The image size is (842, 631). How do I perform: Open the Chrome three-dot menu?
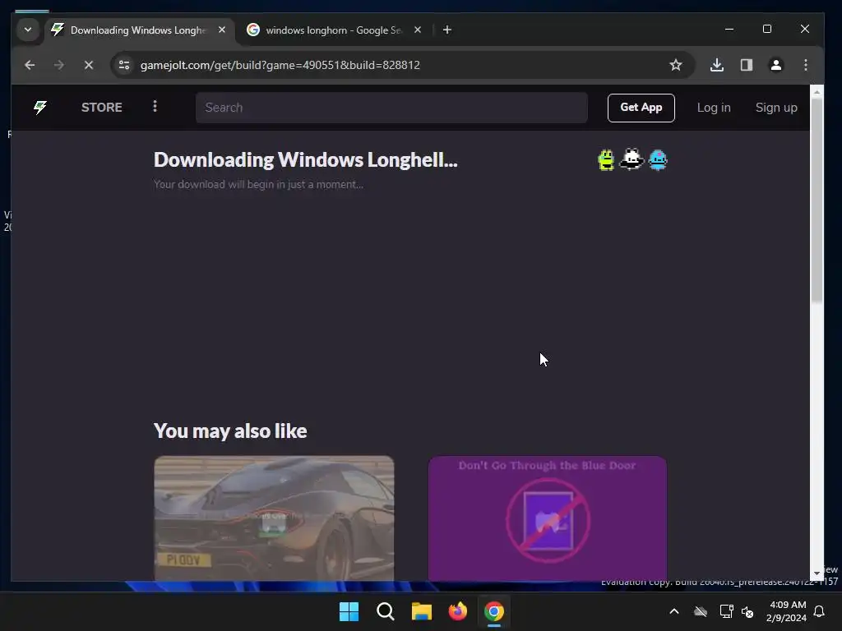806,65
